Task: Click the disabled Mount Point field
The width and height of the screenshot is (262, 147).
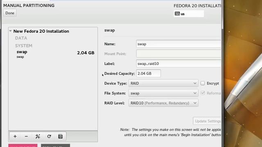Action: pyautogui.click(x=178, y=54)
